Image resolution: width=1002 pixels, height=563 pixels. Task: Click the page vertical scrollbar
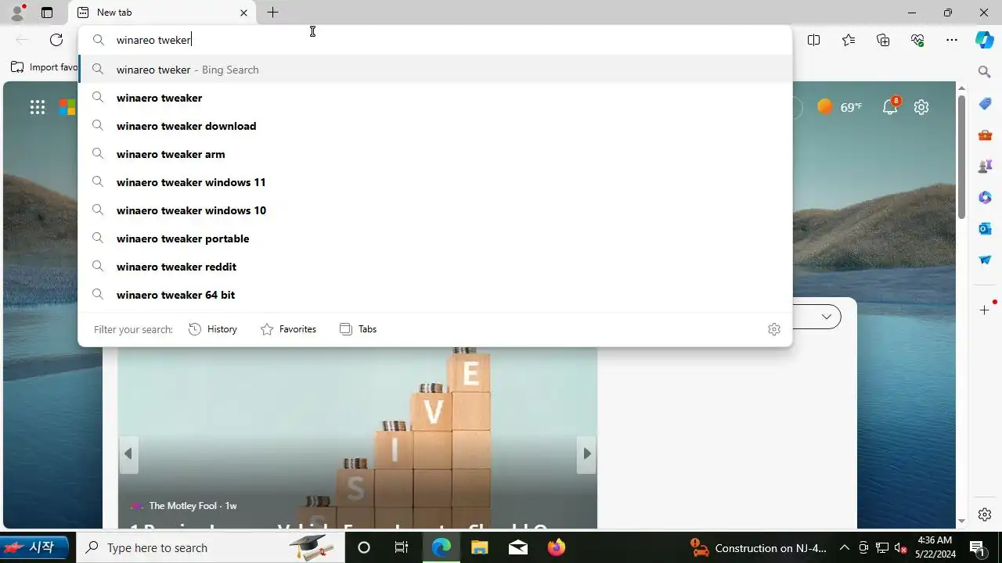tap(961, 156)
